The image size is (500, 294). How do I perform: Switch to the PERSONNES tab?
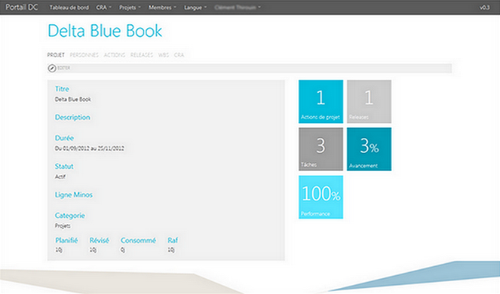click(x=84, y=55)
